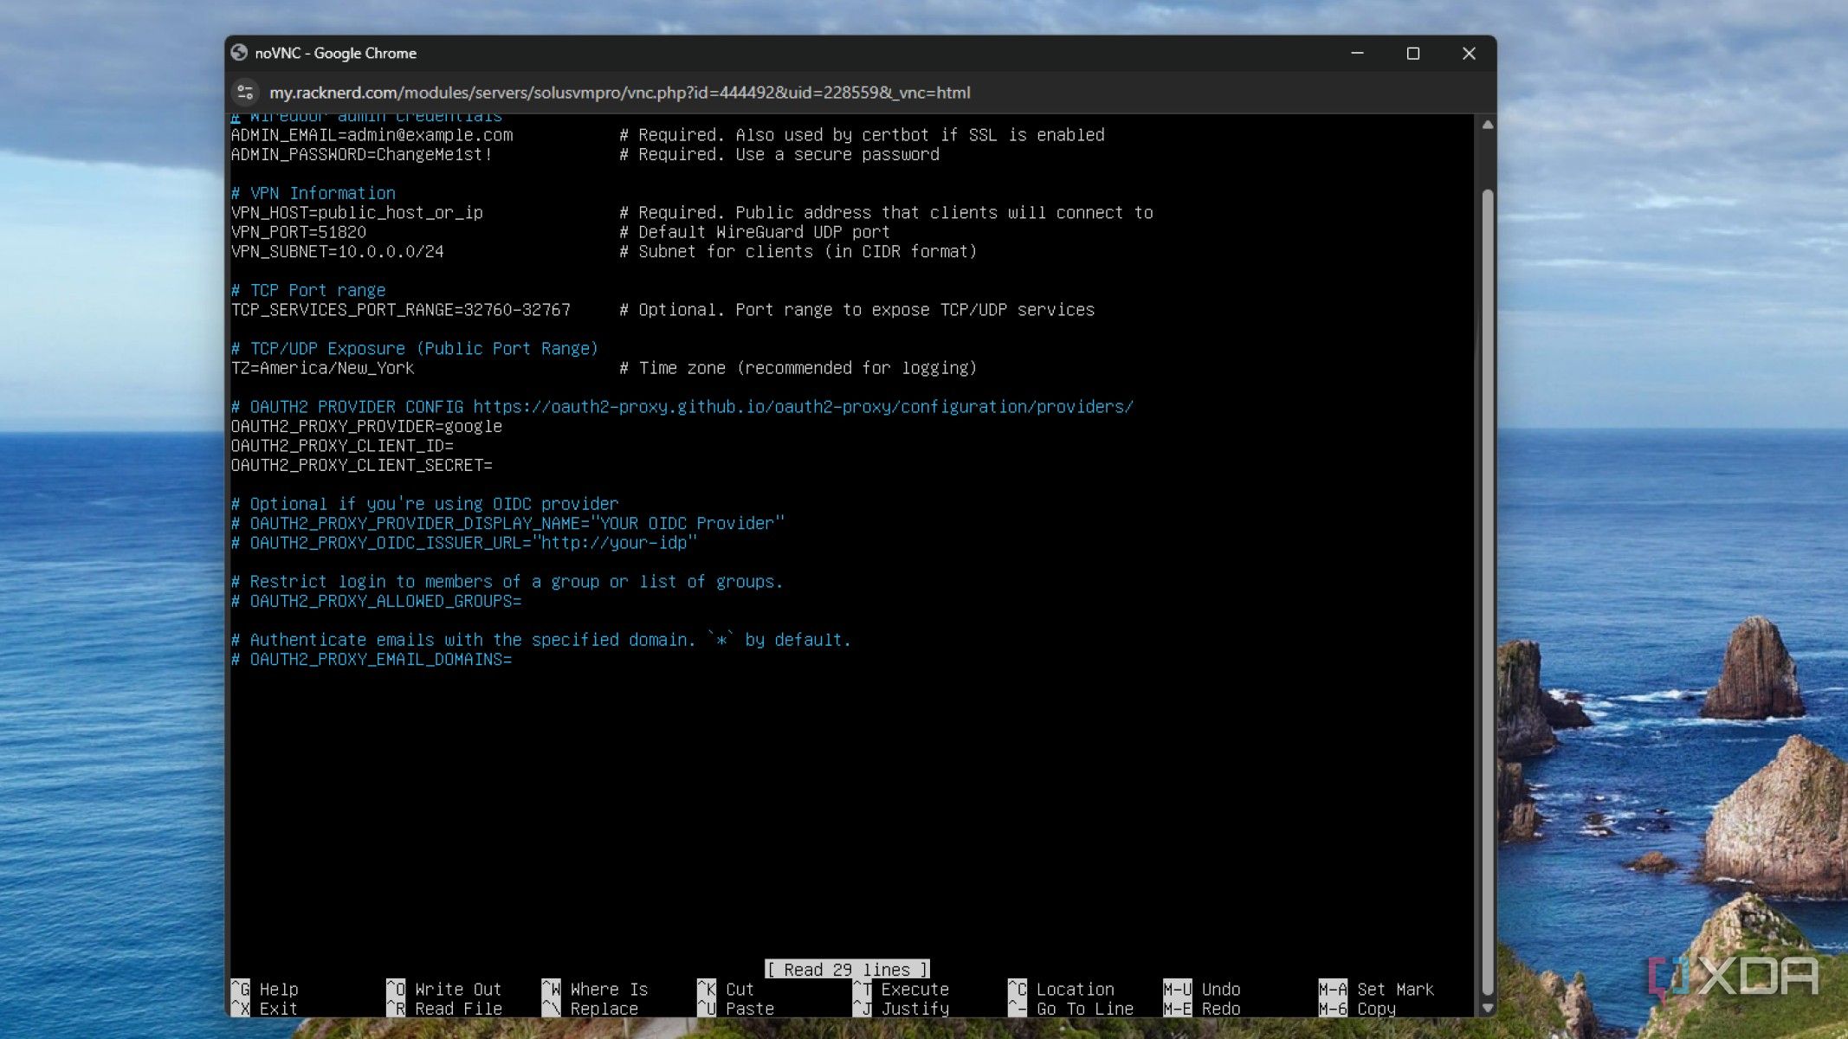Click the M-E Redo shortcut

point(1202,1009)
